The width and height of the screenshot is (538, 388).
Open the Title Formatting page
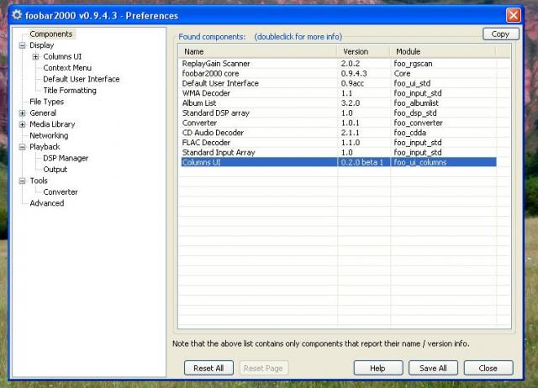[x=70, y=91]
